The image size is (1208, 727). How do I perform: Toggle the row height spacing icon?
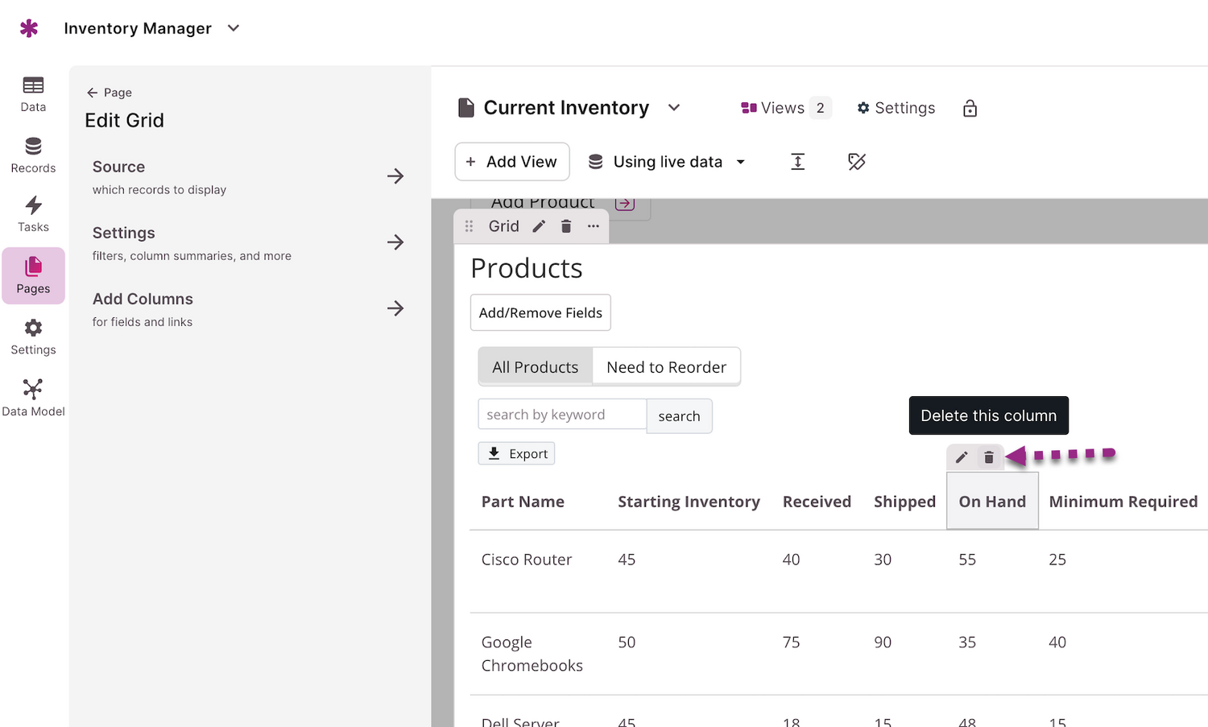(x=797, y=162)
